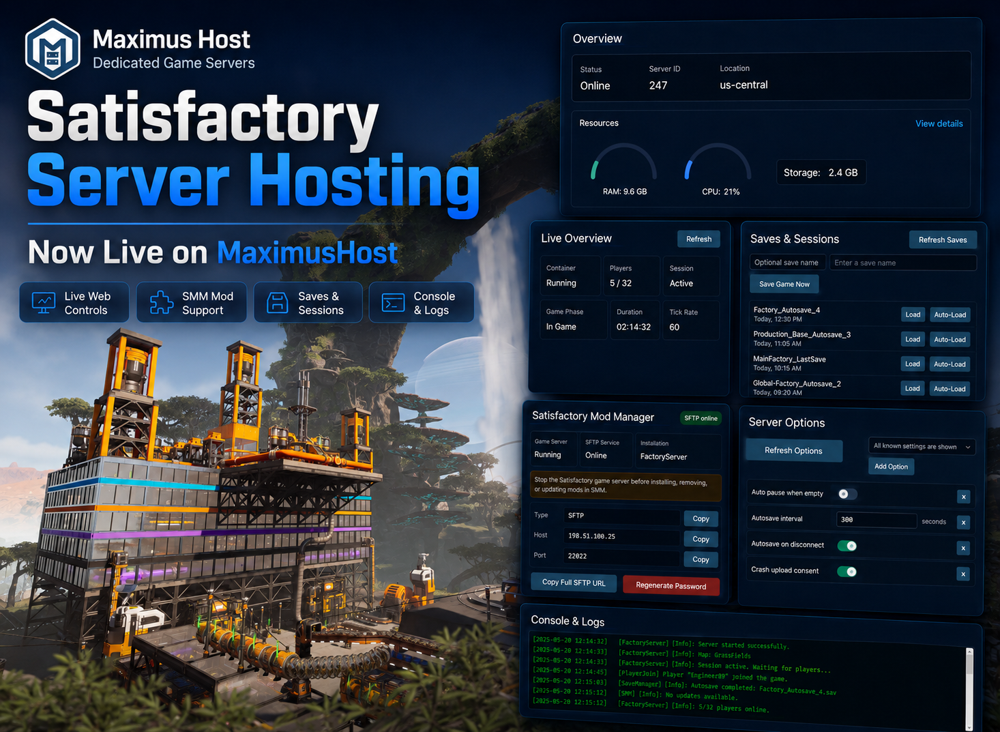Click the Live Web Controls feature tab

tap(74, 302)
